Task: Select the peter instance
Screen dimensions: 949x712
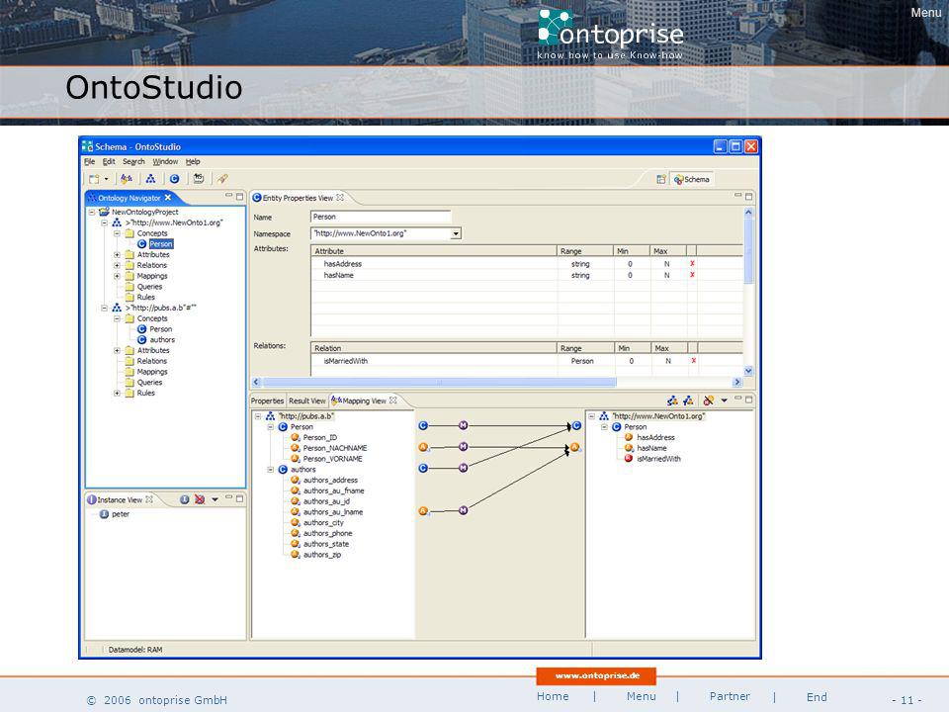Action: [x=121, y=514]
